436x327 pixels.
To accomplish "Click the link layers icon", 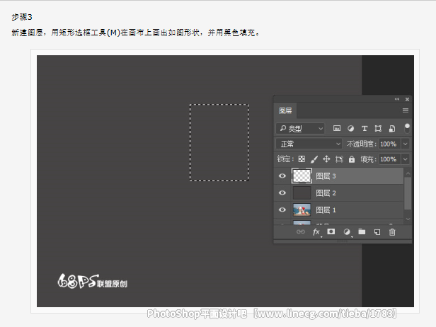I will point(301,232).
